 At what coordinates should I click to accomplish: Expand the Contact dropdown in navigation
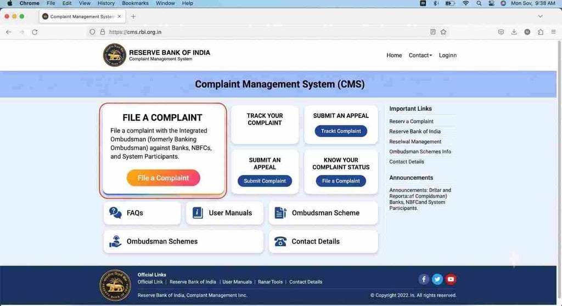(x=420, y=55)
